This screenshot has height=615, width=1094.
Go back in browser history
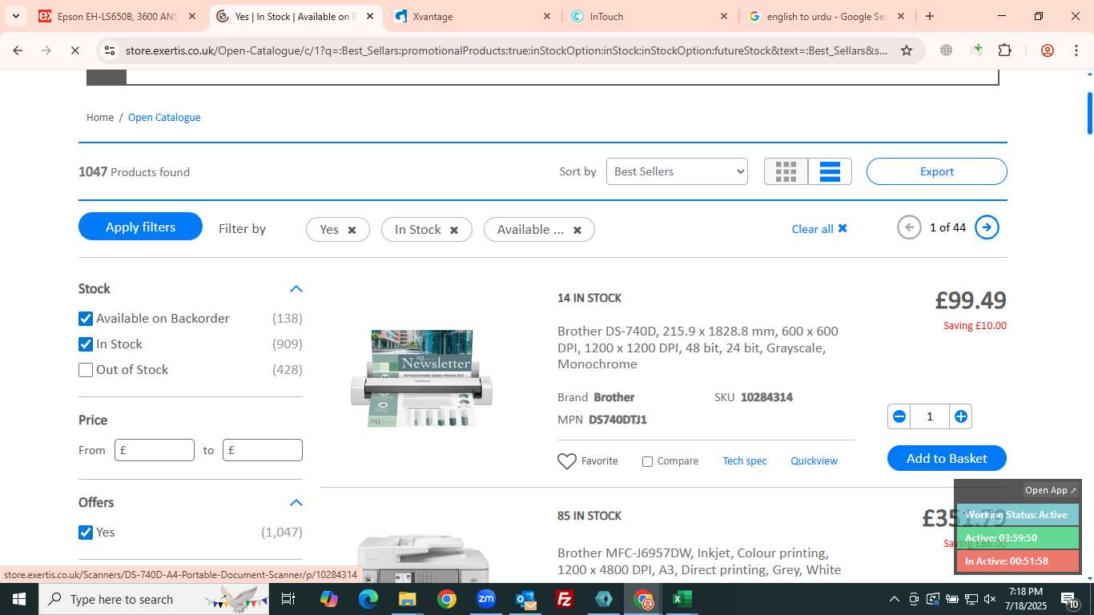[x=18, y=50]
